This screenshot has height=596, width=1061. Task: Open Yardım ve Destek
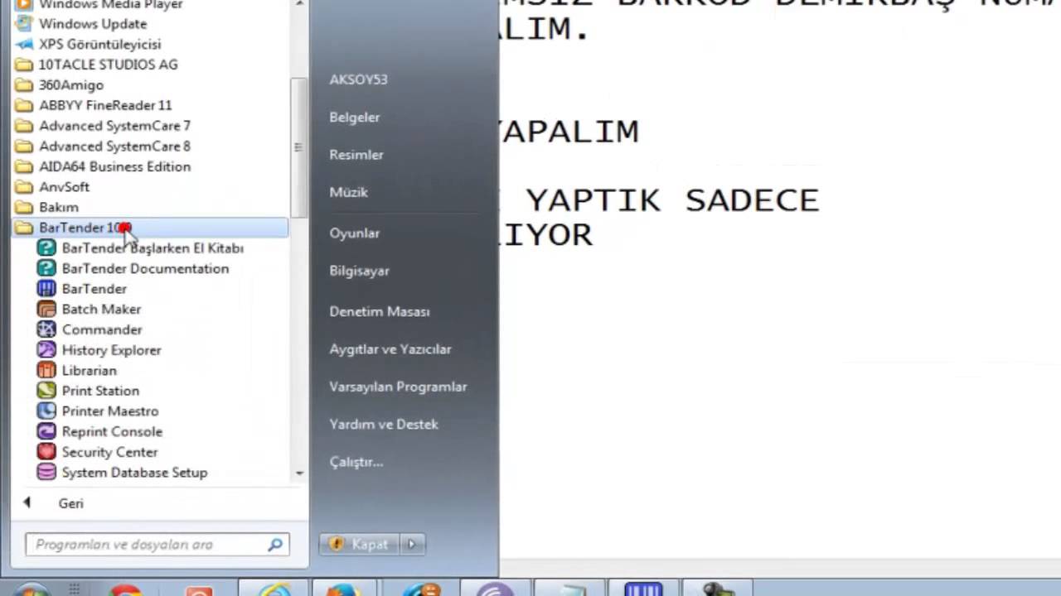(x=384, y=424)
